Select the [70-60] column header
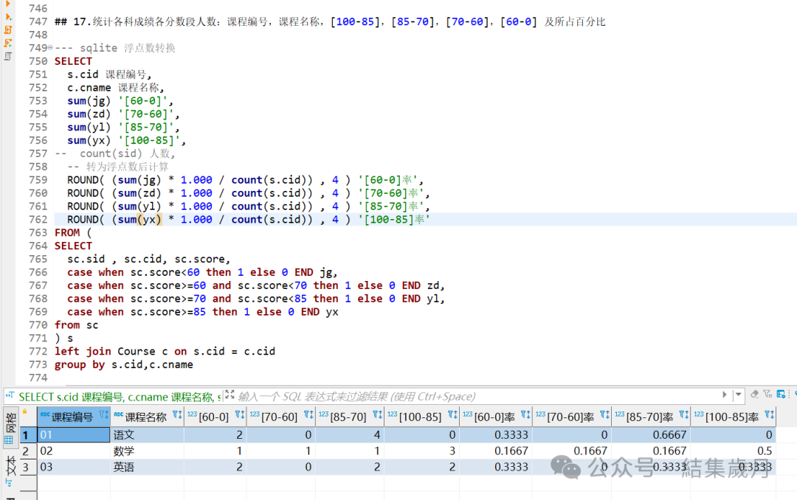 [279, 417]
